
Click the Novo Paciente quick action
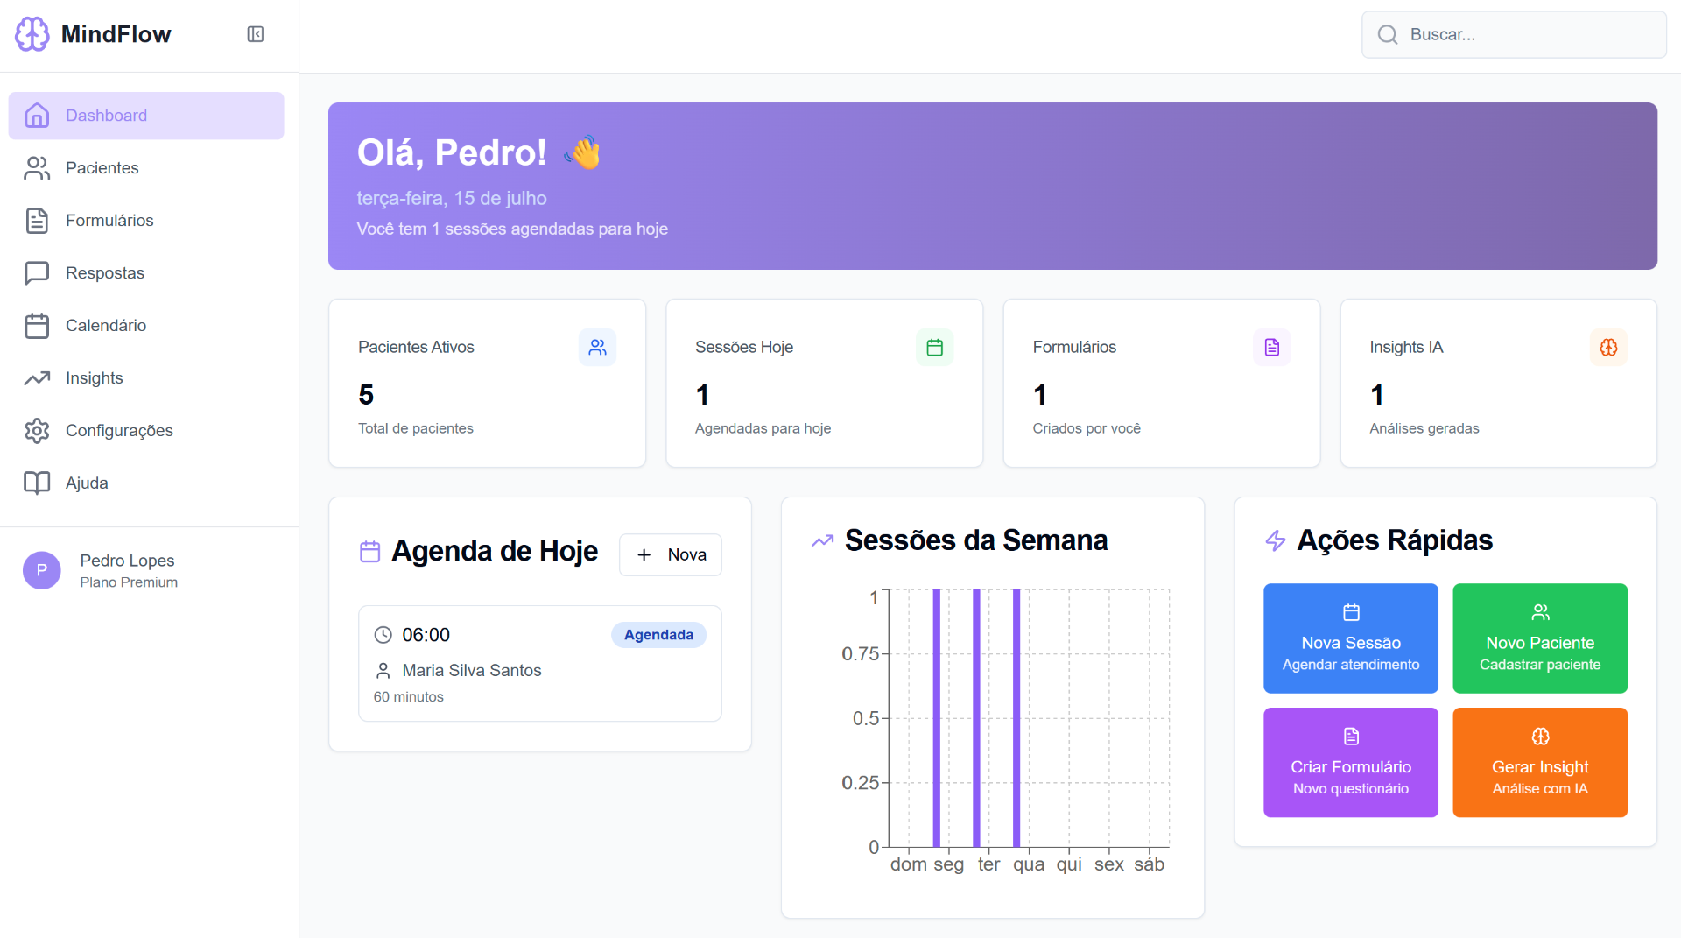(1540, 638)
